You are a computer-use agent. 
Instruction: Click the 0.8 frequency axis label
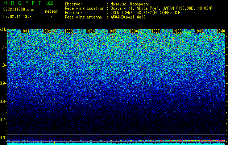[x=3, y=101]
